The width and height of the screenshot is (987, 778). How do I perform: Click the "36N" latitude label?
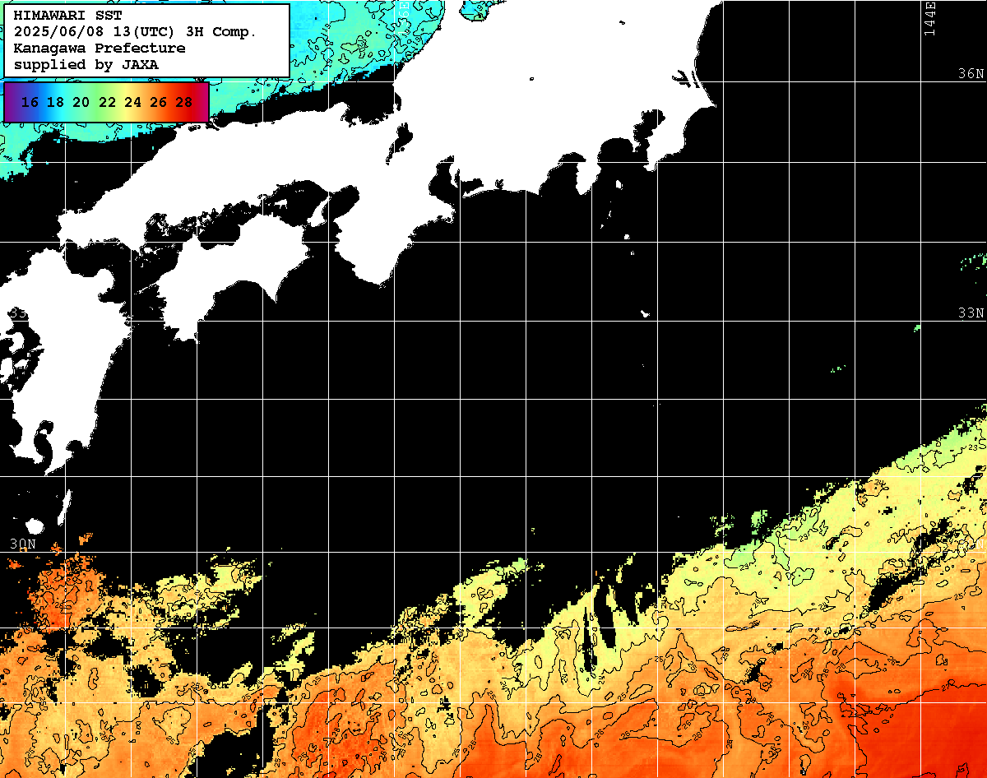[971, 73]
